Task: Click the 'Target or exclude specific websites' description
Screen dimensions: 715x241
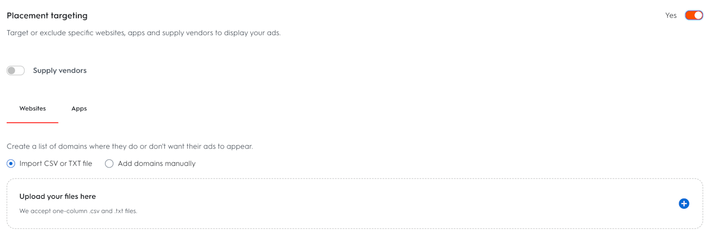Action: pos(144,33)
